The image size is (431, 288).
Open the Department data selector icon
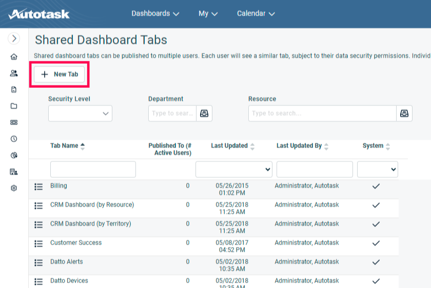pyautogui.click(x=204, y=113)
